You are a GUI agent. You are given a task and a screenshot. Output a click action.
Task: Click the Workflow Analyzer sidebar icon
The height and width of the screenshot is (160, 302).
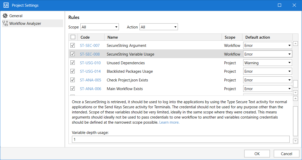click(x=5, y=24)
